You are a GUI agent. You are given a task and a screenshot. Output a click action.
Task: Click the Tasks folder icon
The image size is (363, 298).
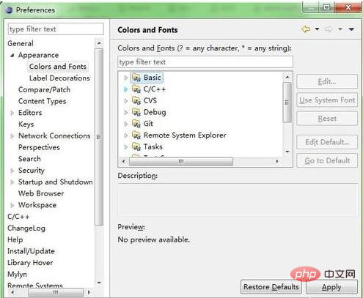[x=136, y=146]
